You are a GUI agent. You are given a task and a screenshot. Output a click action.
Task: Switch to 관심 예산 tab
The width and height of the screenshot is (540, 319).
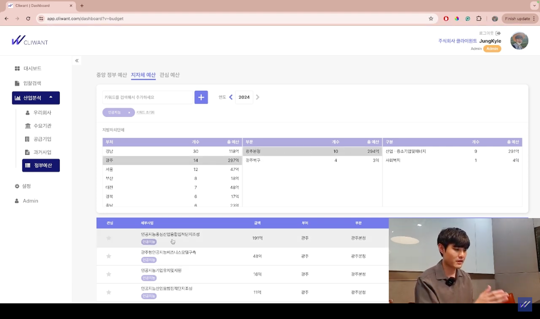pos(170,75)
